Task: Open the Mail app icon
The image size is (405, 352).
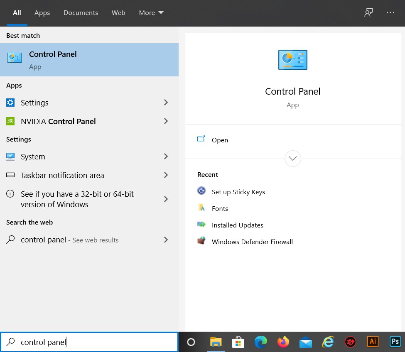Action: click(x=306, y=342)
